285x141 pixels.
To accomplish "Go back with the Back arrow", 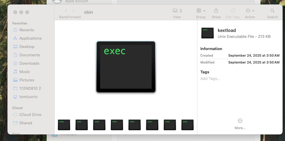I will (66, 11).
